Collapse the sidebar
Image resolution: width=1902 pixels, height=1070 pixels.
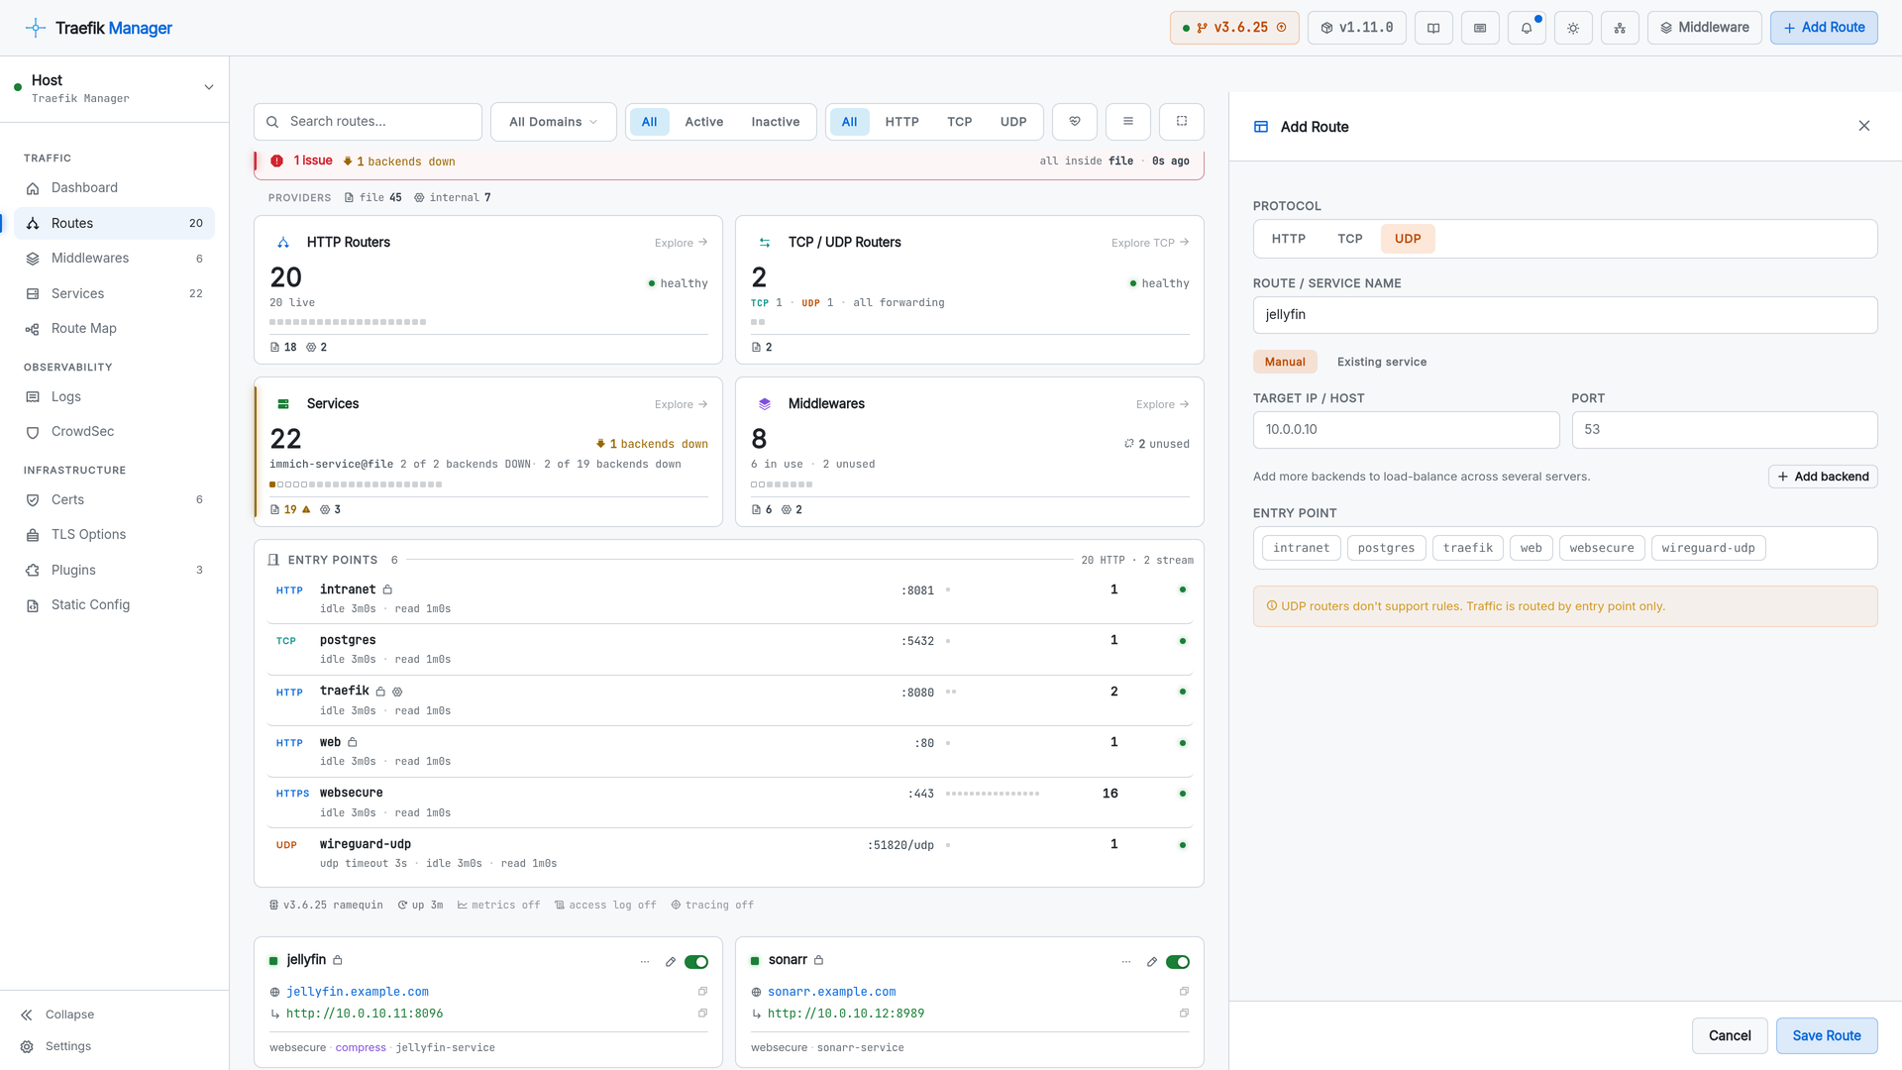pyautogui.click(x=57, y=1015)
